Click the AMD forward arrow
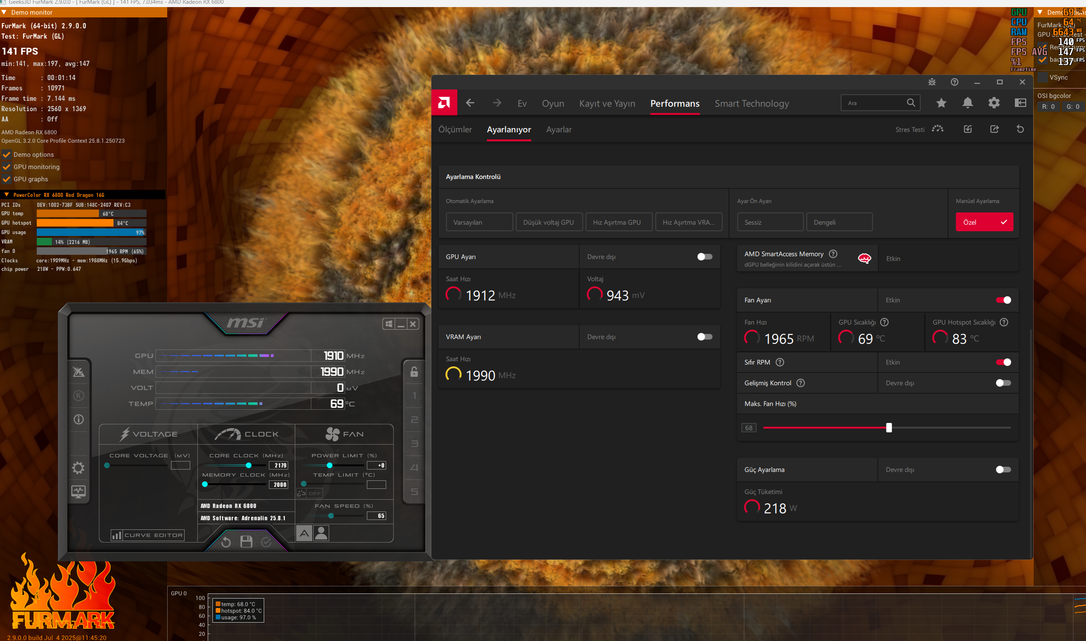This screenshot has width=1086, height=641. tap(497, 103)
